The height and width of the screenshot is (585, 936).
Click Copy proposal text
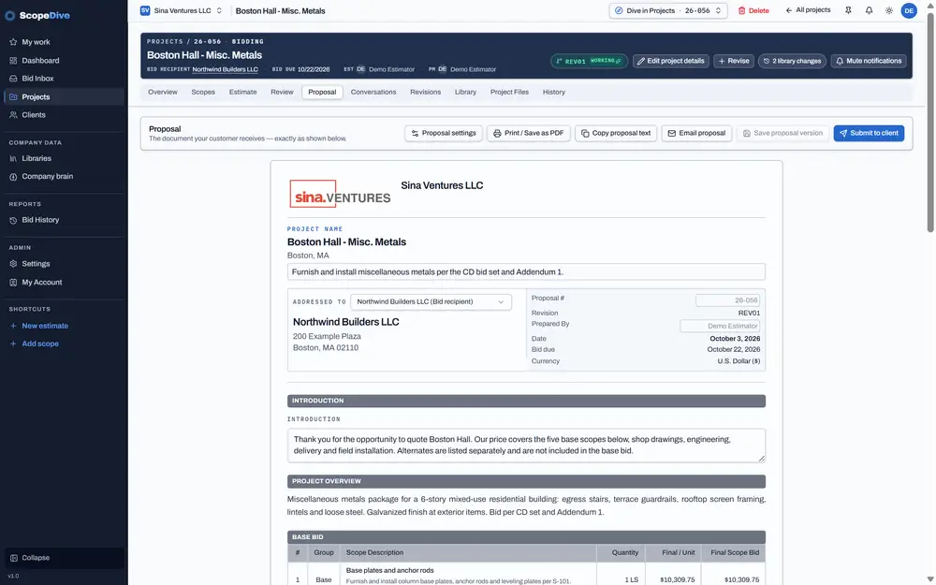616,133
